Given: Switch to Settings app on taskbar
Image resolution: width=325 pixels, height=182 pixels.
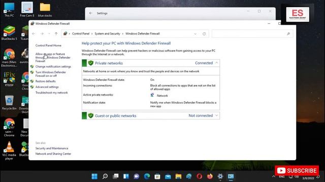Looking at the screenshot, I should (x=220, y=176).
